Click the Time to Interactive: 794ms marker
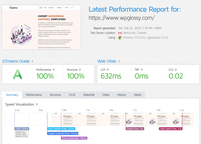This screenshot has height=144, width=201. point(74,138)
